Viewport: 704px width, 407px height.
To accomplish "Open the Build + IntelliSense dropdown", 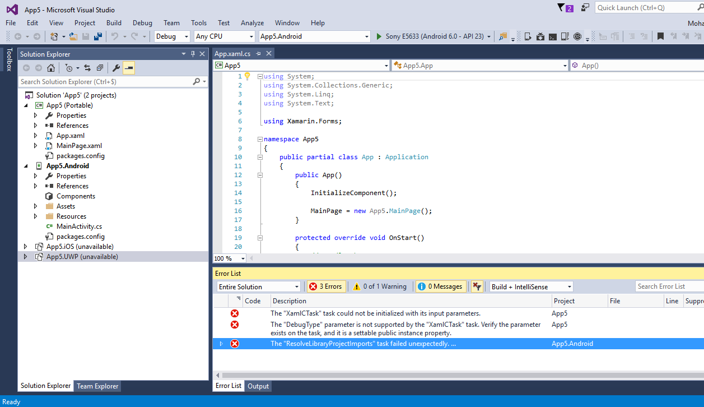I will [531, 286].
